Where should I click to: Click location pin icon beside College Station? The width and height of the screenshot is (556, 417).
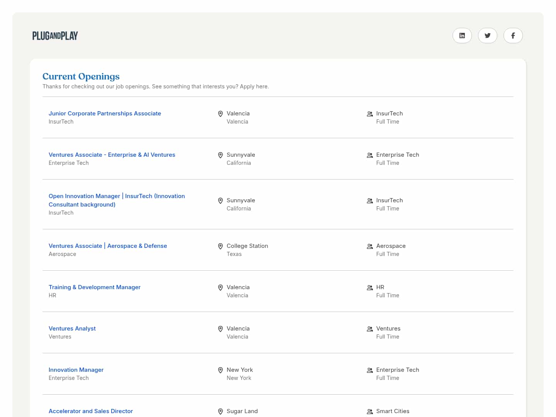[x=220, y=246]
